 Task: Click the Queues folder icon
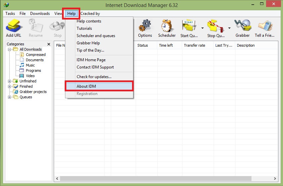16,97
